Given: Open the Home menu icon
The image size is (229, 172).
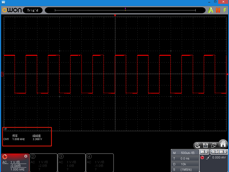Looking at the screenshot, I should (x=223, y=144).
